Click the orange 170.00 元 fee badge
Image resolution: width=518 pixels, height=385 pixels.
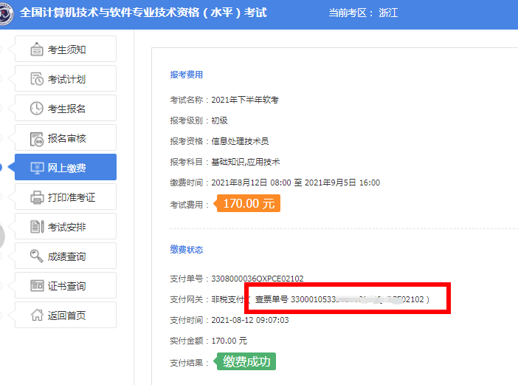[x=247, y=203]
